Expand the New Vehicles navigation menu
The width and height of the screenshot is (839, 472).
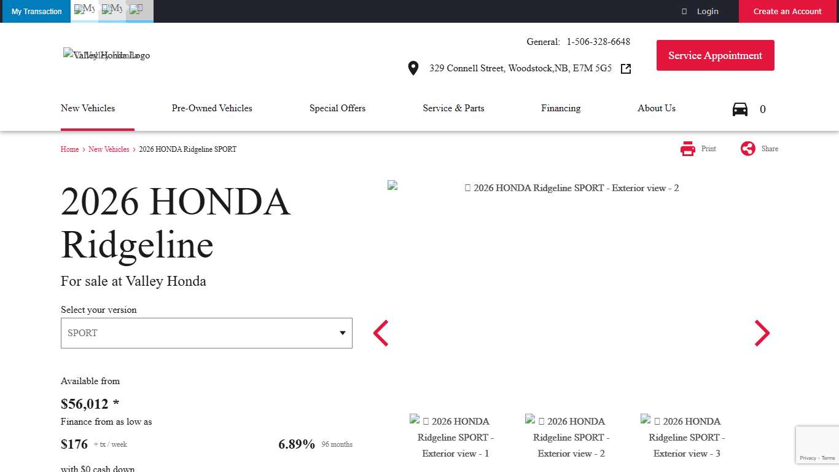click(x=88, y=108)
